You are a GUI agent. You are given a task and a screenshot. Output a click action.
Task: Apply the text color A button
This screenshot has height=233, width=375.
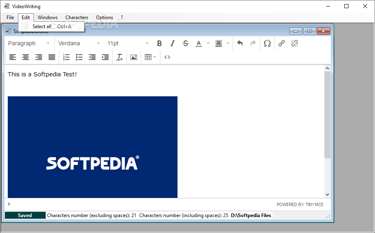coord(198,43)
